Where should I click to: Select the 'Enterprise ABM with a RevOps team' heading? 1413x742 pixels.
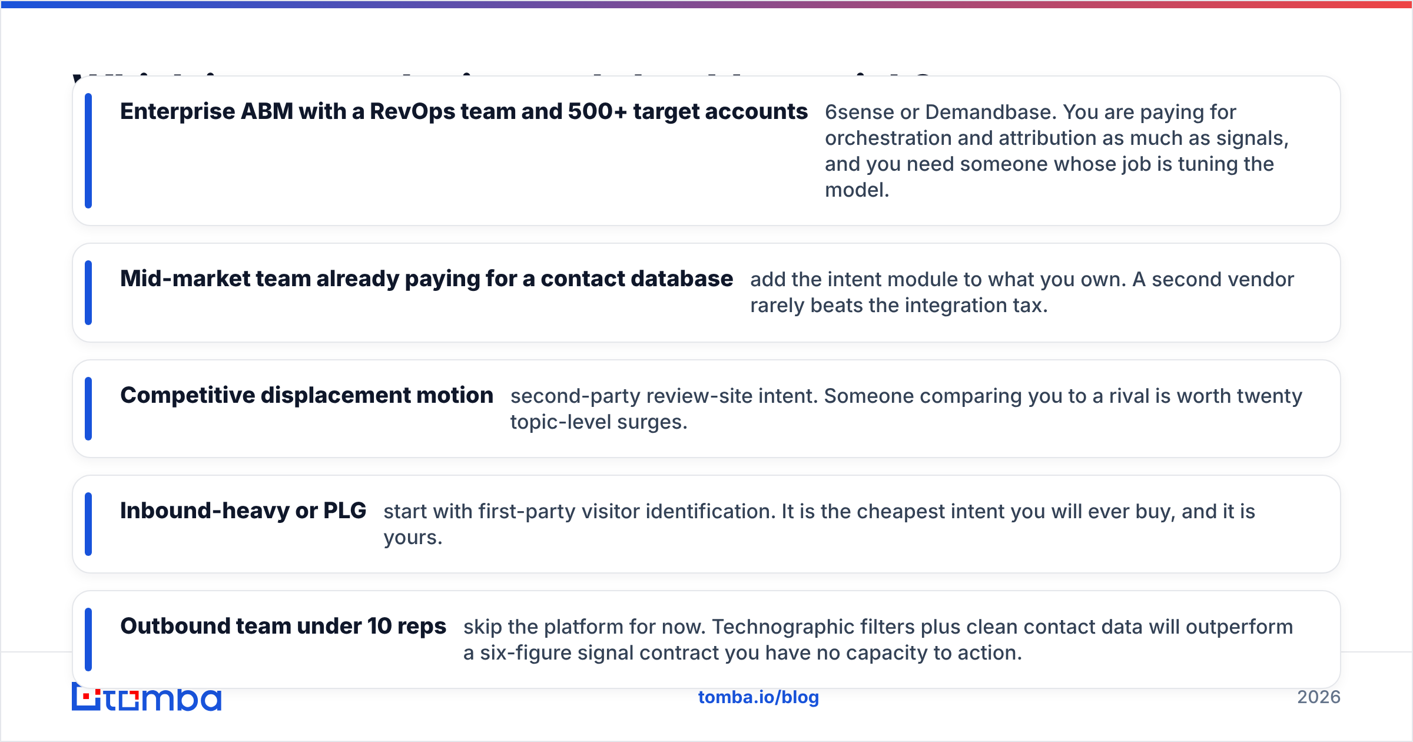point(464,111)
